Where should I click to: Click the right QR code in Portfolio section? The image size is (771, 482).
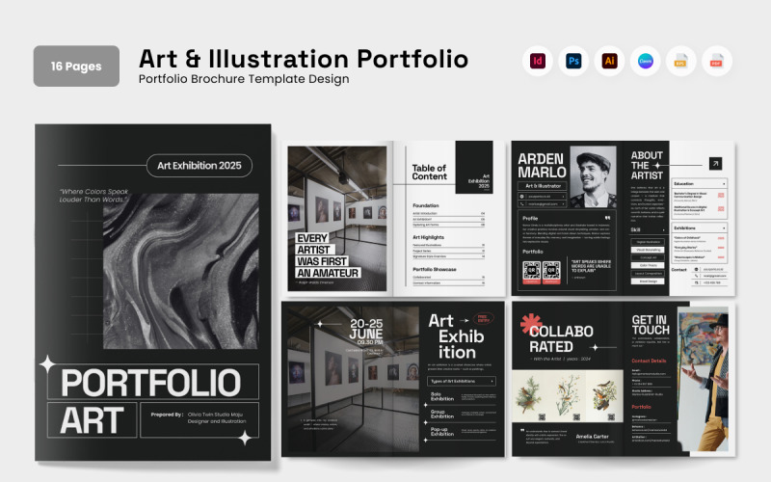551,272
